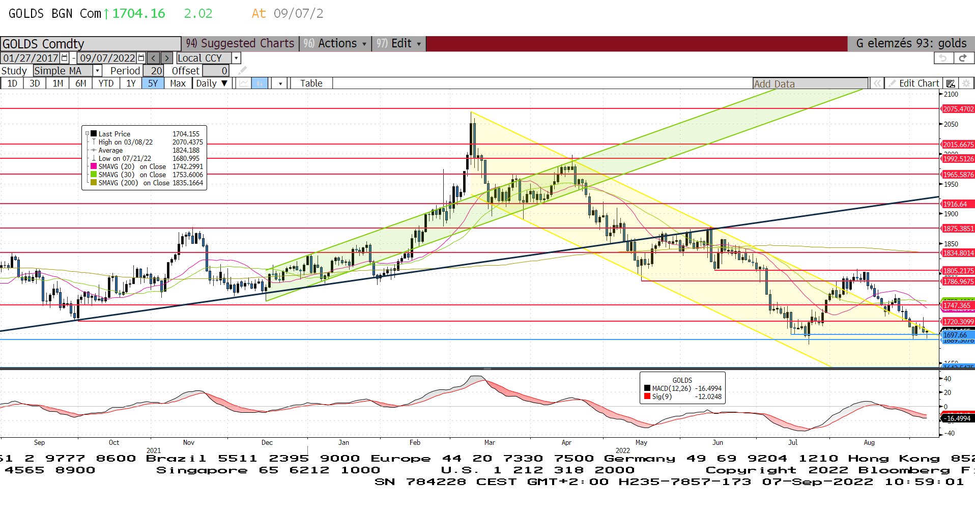
Task: Open the Edit dropdown menu
Action: pos(398,43)
